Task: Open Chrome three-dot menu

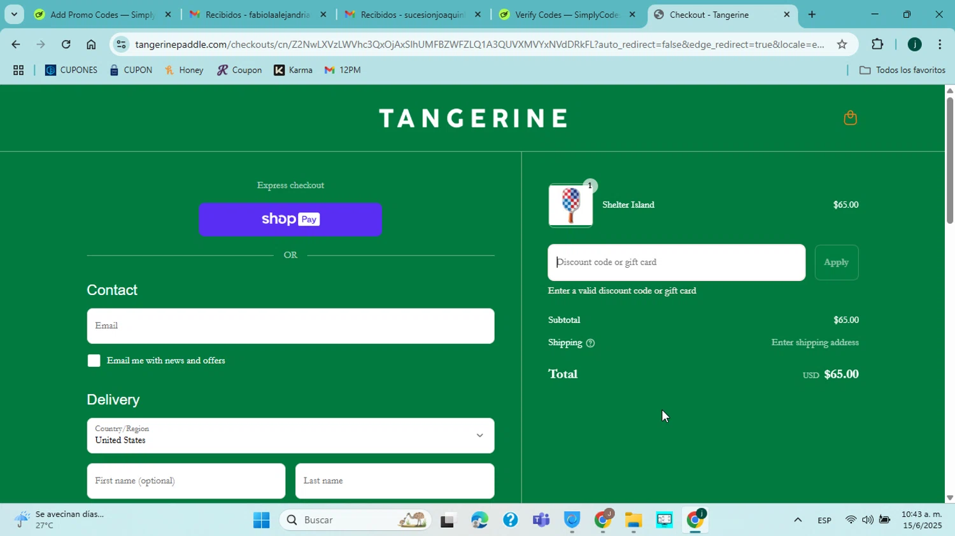Action: tap(940, 45)
